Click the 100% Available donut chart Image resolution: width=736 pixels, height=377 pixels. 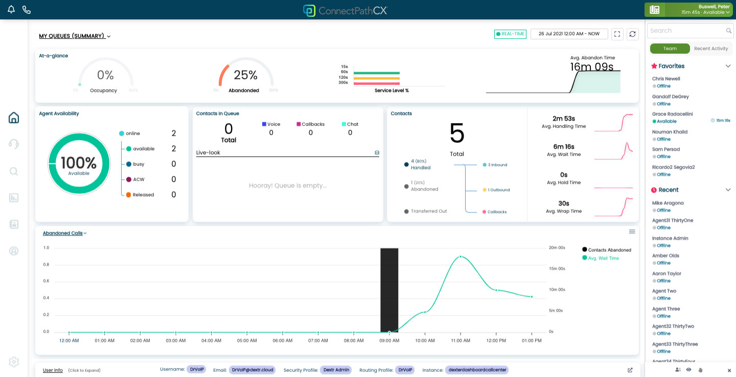(x=79, y=164)
